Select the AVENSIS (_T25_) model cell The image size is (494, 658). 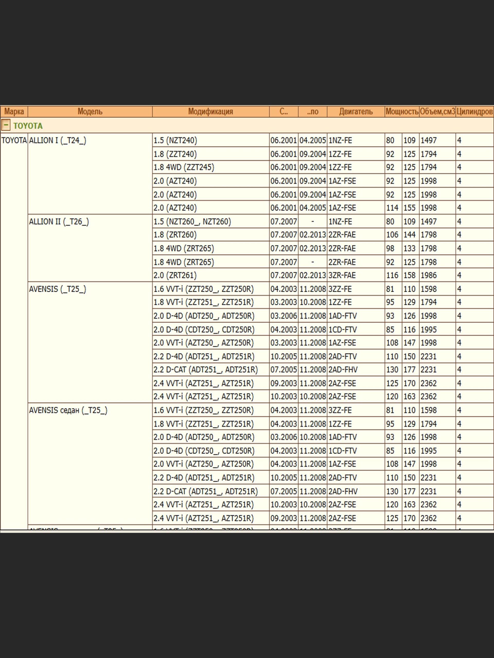click(57, 289)
